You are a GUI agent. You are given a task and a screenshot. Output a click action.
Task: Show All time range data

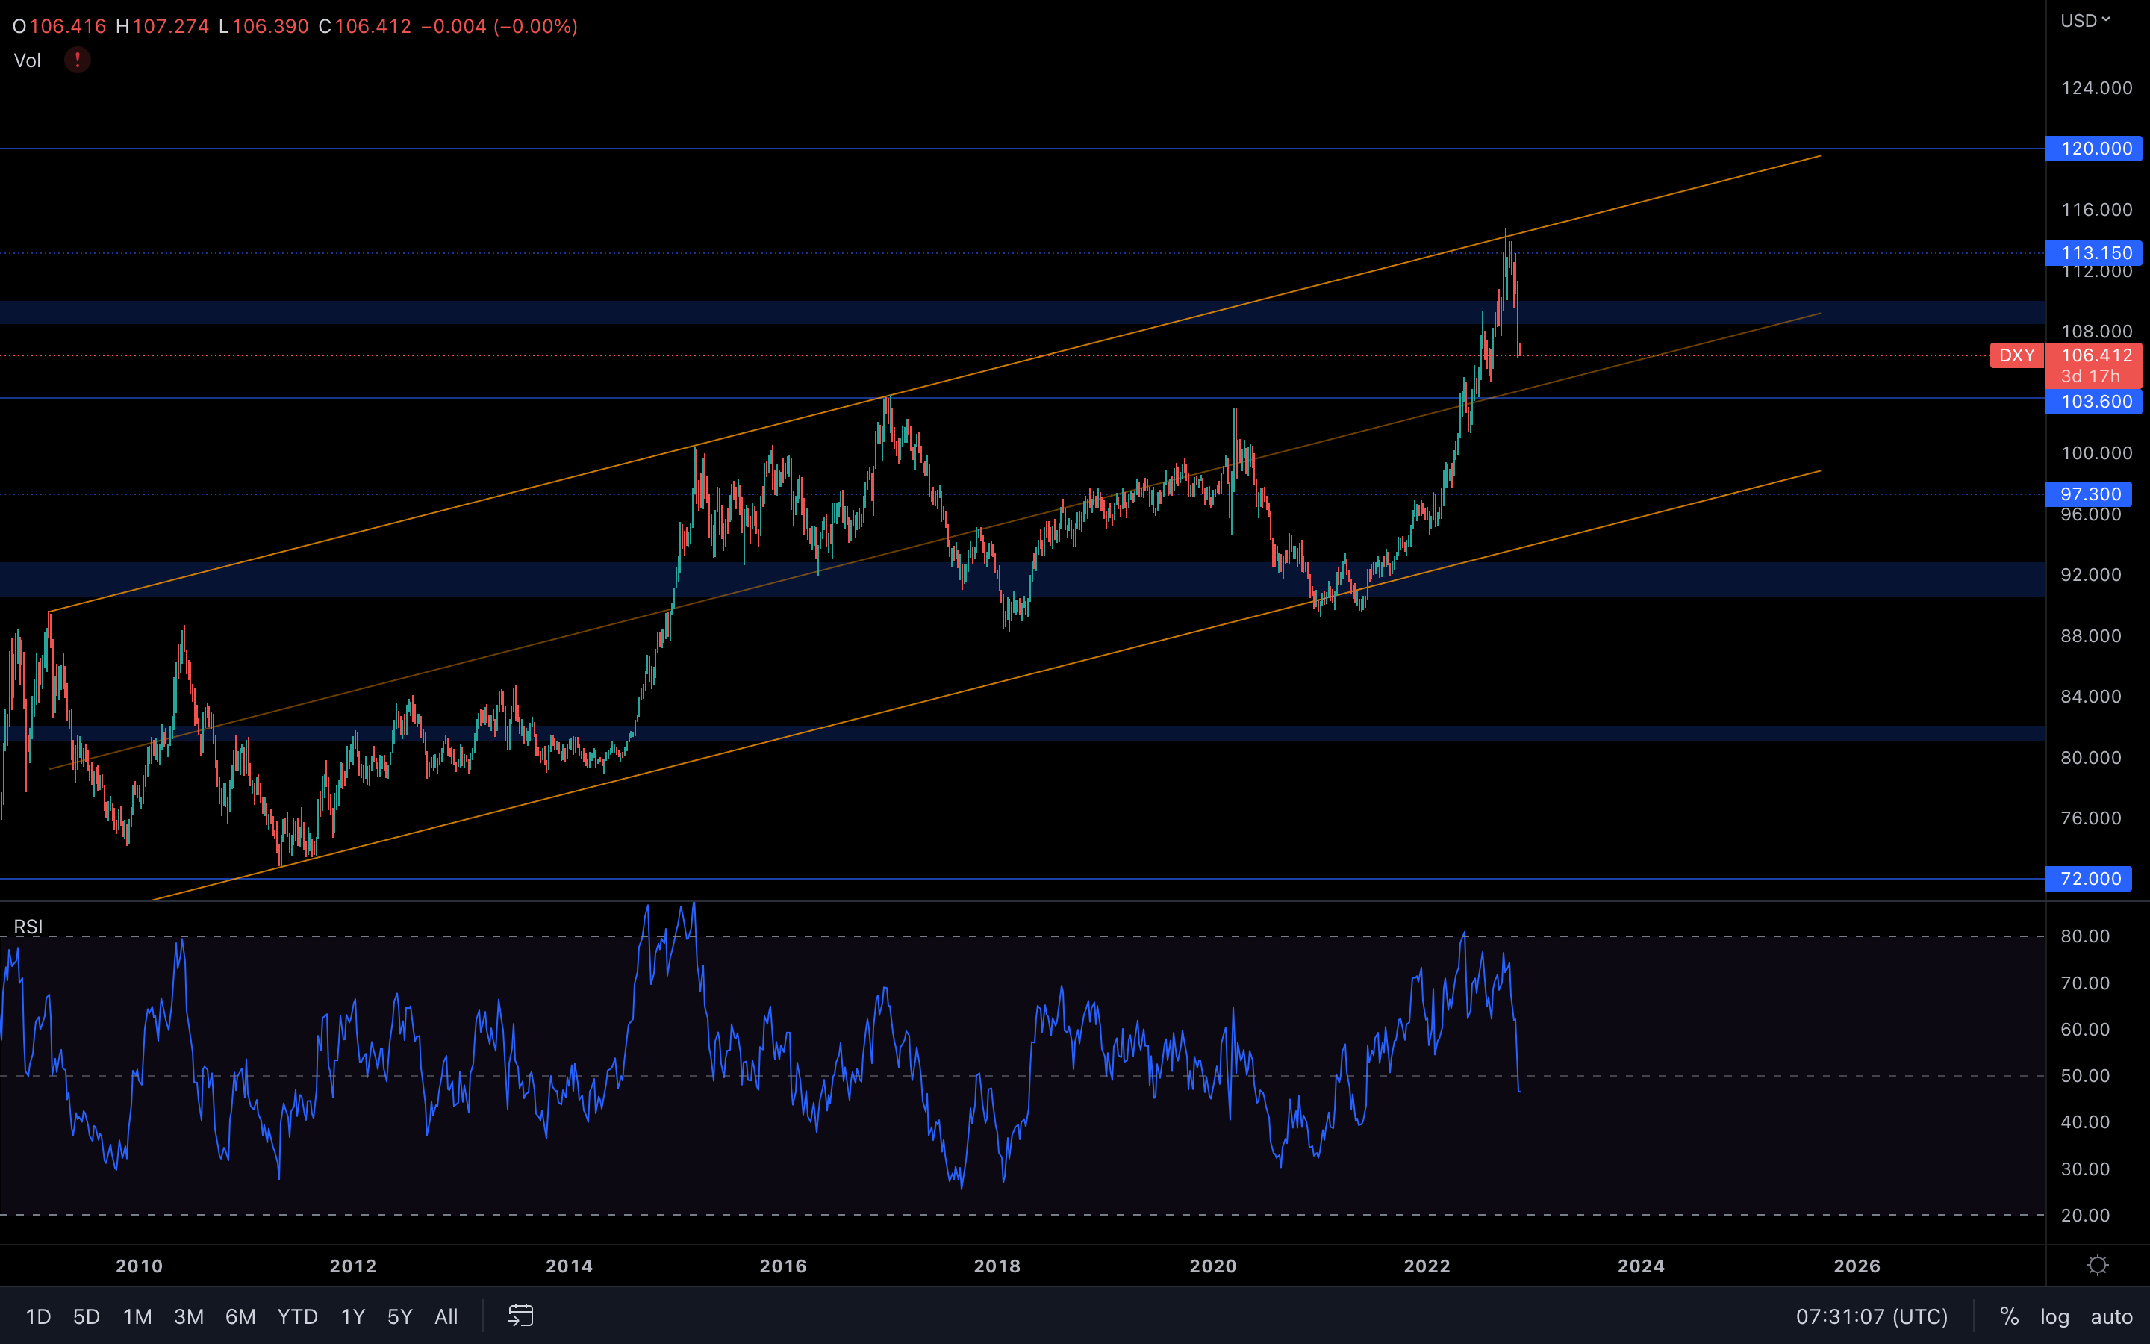click(446, 1316)
